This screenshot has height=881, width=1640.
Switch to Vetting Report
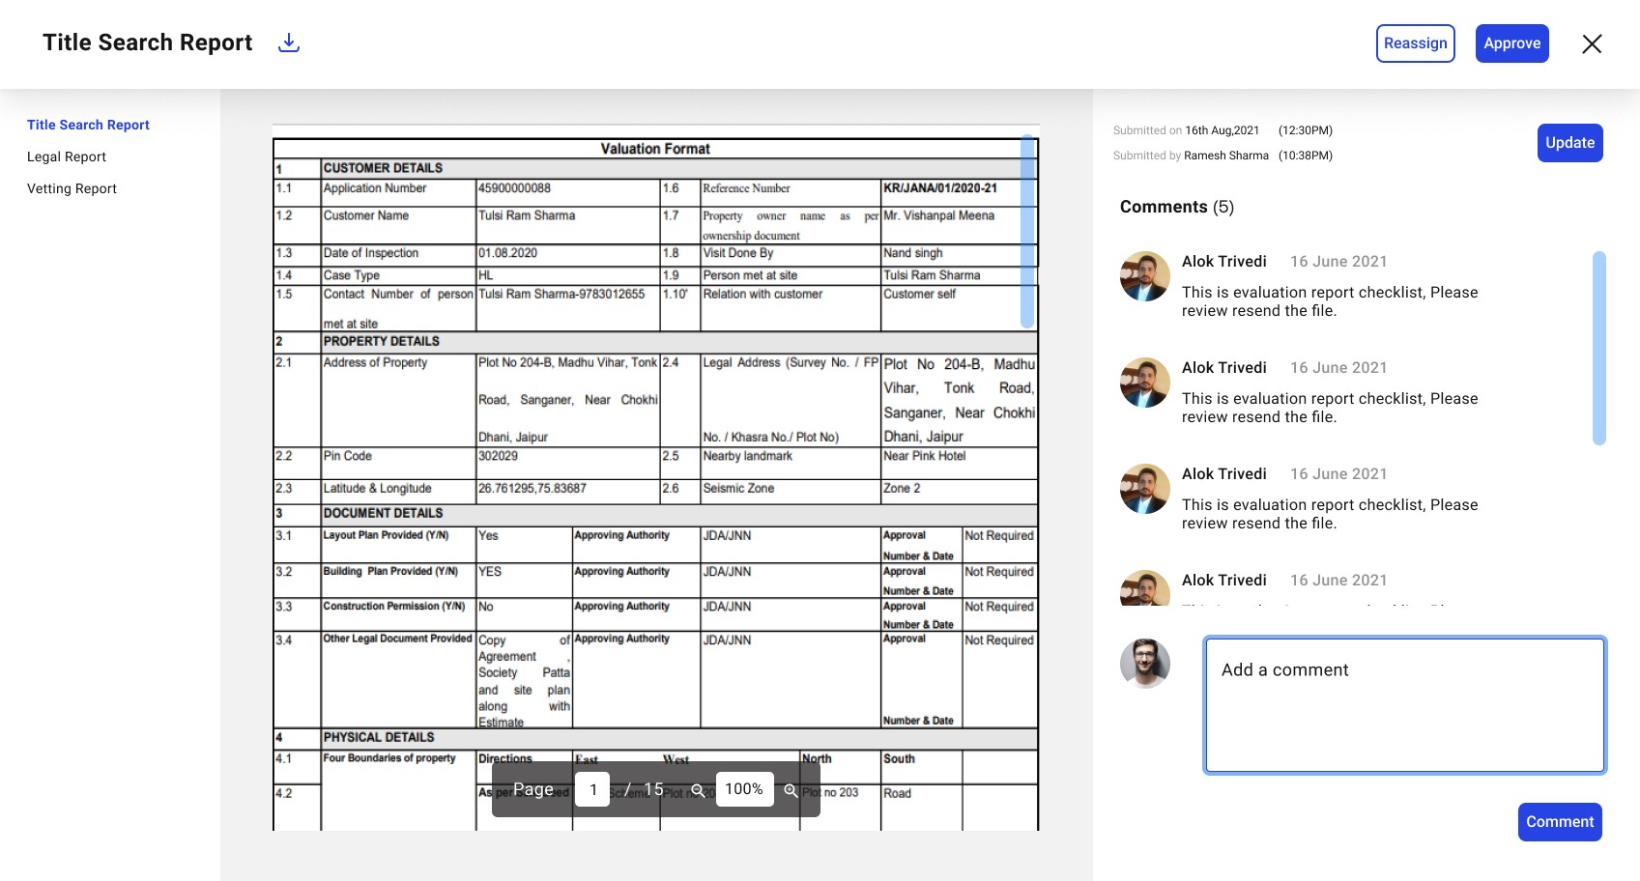(x=72, y=188)
